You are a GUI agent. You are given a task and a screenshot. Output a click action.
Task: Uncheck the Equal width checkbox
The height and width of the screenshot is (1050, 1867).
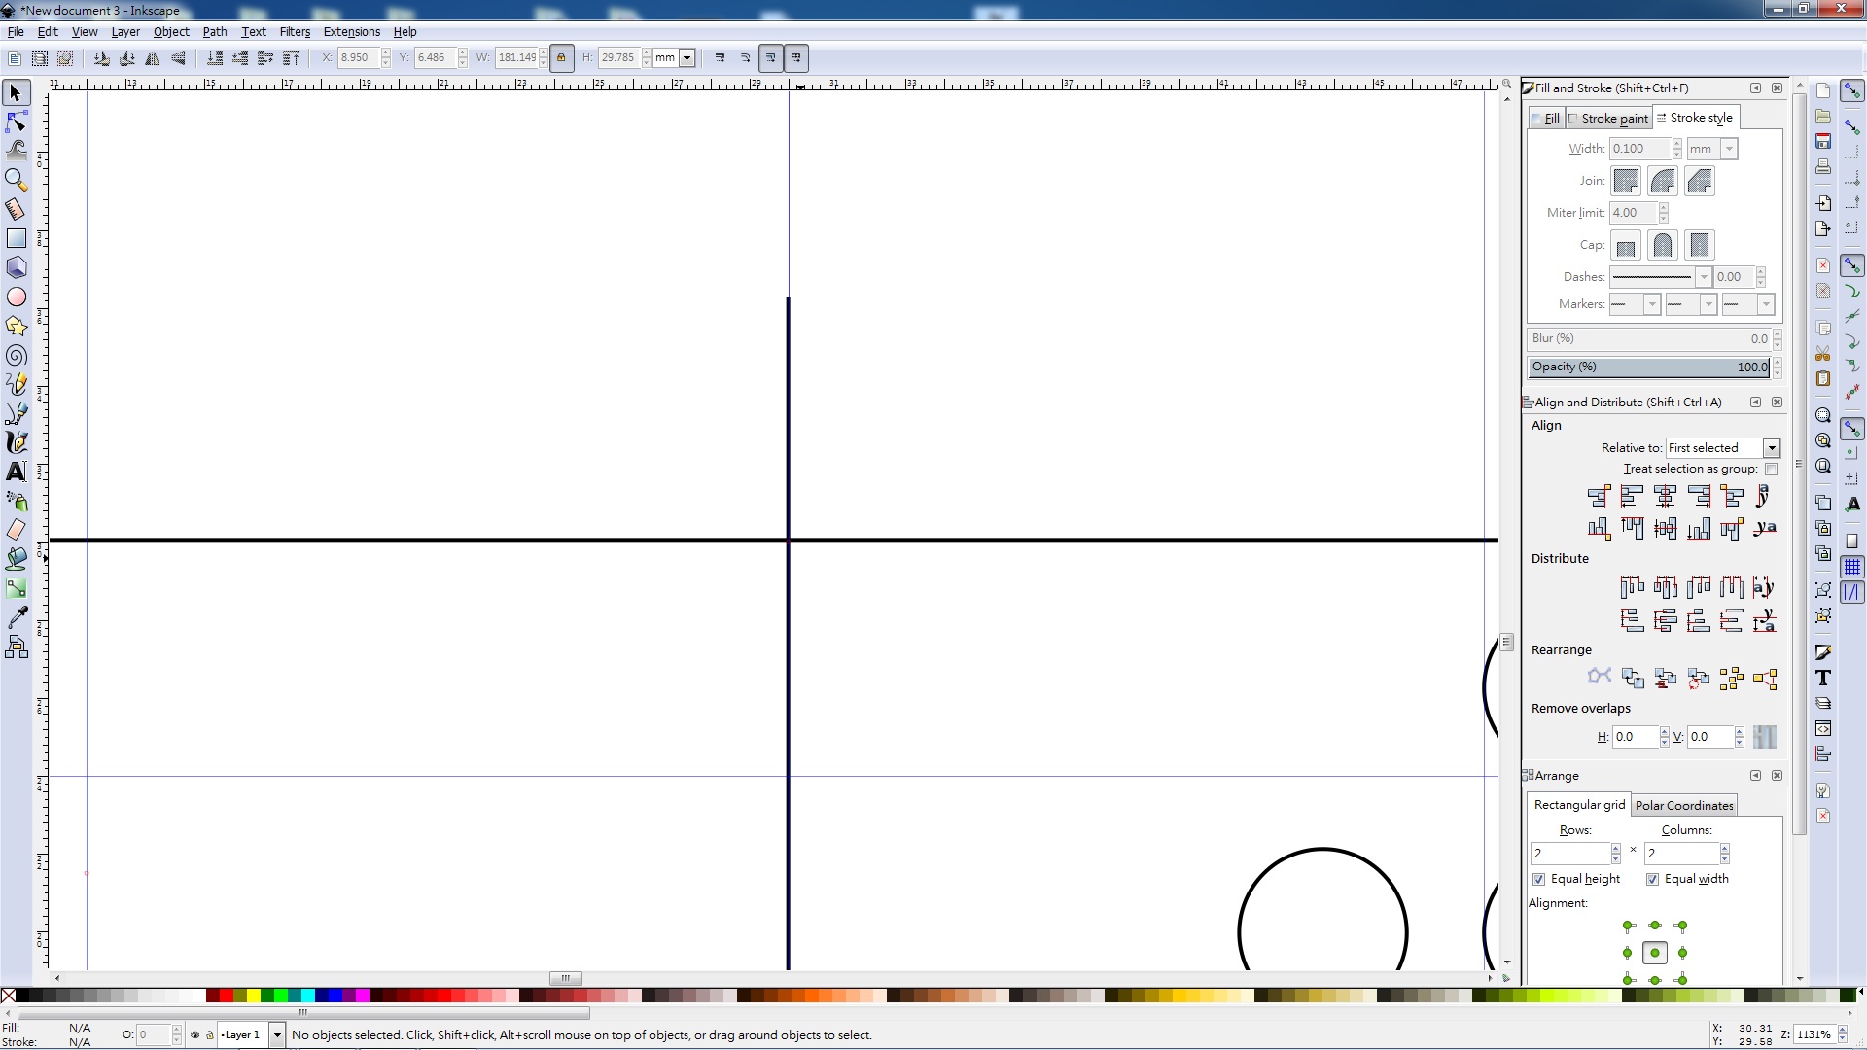[x=1652, y=879]
